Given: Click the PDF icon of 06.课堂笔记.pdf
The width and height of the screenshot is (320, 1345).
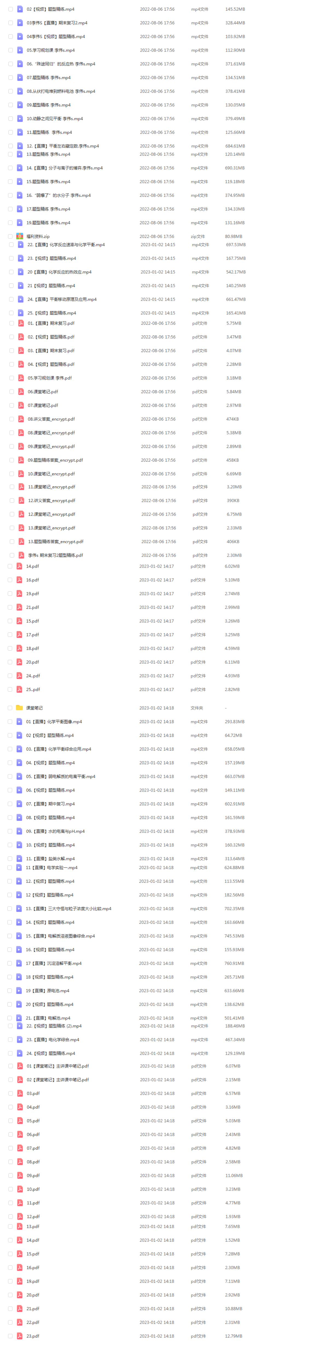Looking at the screenshot, I should click(21, 392).
